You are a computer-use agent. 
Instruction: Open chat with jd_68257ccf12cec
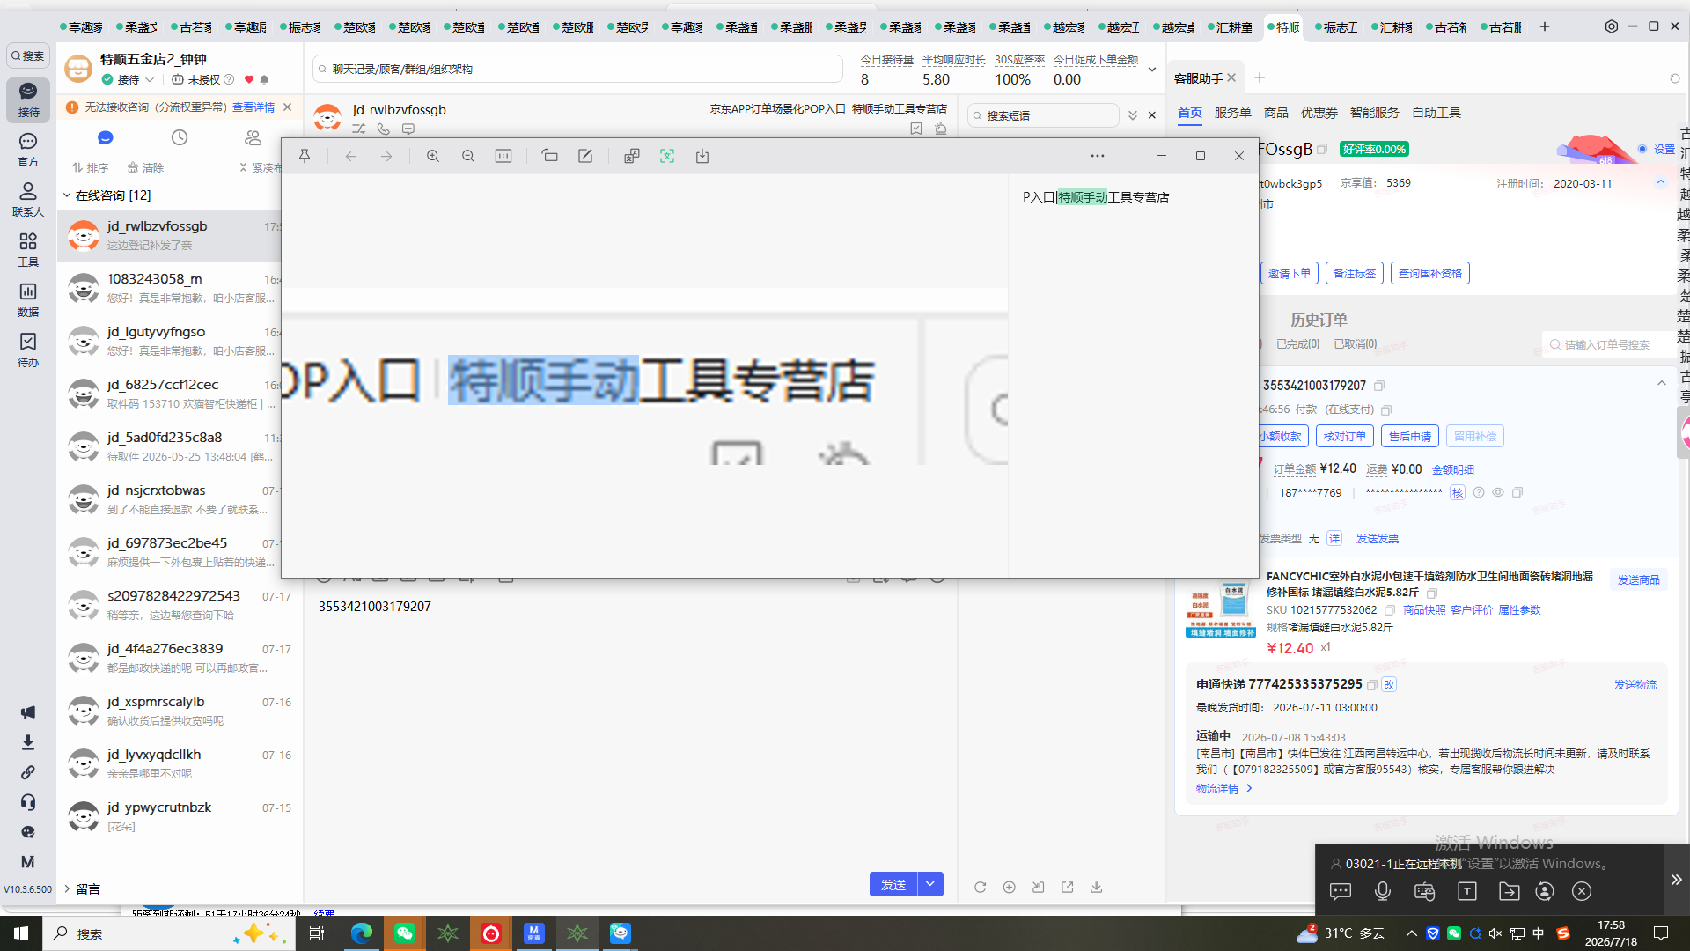(180, 394)
